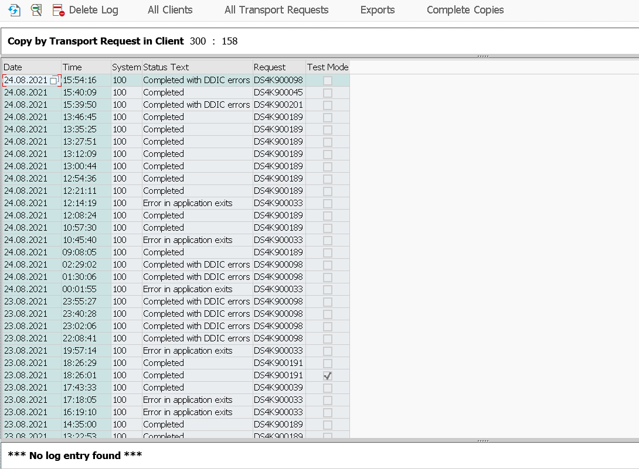Viewport: 639px width, 469px height.
Task: Uncheck Test Mode for the 18:26:01 entry
Action: pyautogui.click(x=327, y=375)
